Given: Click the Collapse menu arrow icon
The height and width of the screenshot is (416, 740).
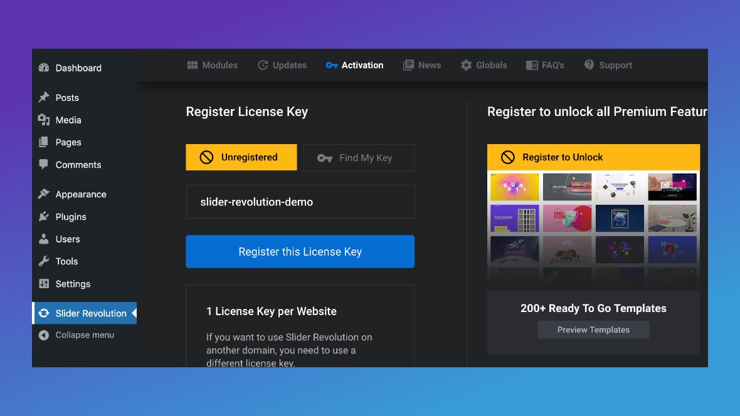Looking at the screenshot, I should coord(44,335).
